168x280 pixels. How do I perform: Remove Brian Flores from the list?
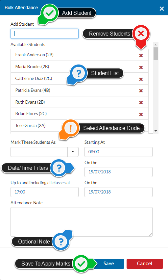click(x=141, y=114)
